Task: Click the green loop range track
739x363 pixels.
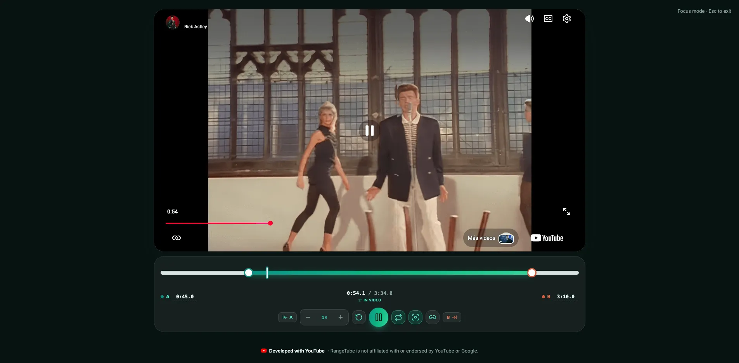Action: click(x=390, y=273)
